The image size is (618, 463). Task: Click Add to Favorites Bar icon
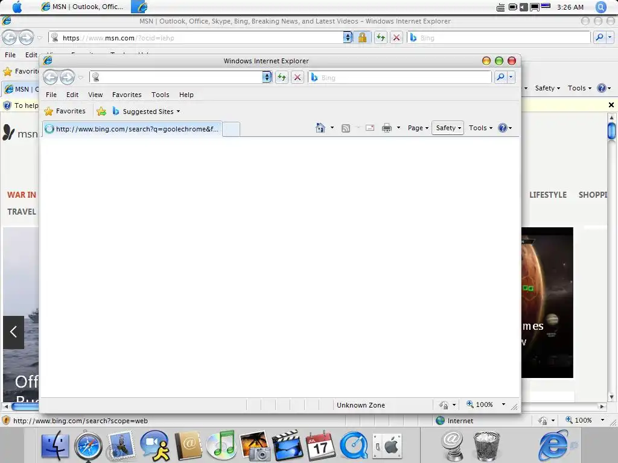point(101,112)
